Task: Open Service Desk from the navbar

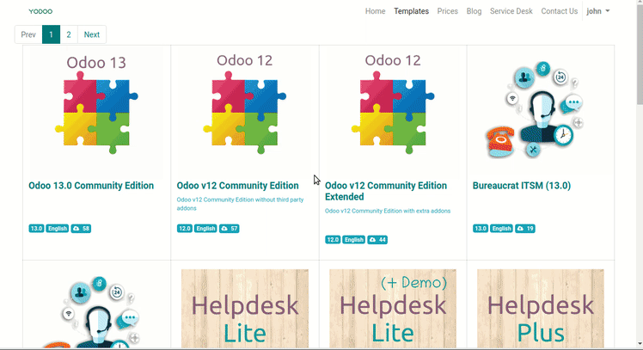Action: coord(511,11)
